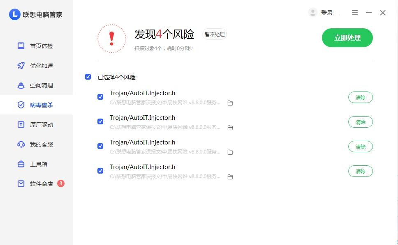The image size is (398, 245).
Task: Click 清除 for the first Trojan
Action: [361, 98]
